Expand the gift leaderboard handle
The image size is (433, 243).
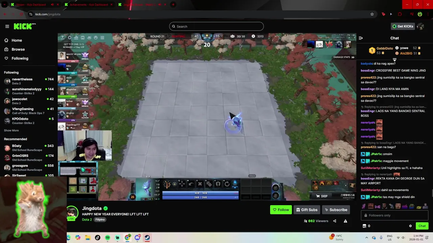(x=394, y=60)
